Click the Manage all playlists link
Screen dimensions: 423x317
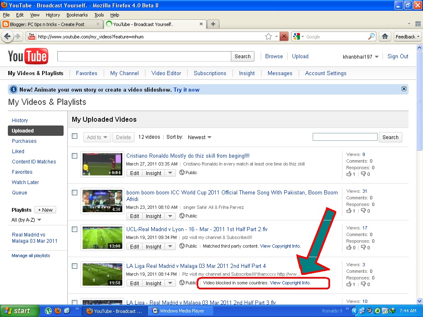coord(31,255)
